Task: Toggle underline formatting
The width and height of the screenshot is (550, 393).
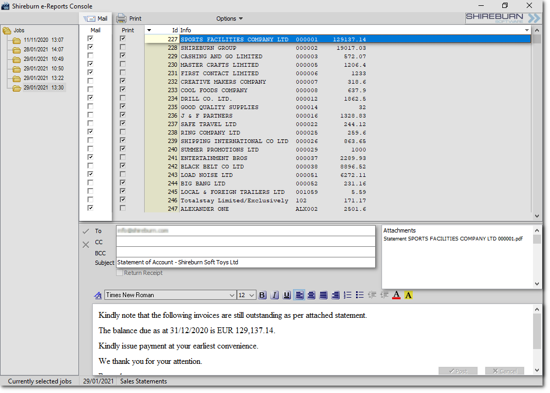Action: point(287,295)
